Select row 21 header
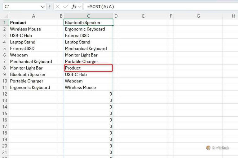The image size is (238, 158). [x=5, y=152]
